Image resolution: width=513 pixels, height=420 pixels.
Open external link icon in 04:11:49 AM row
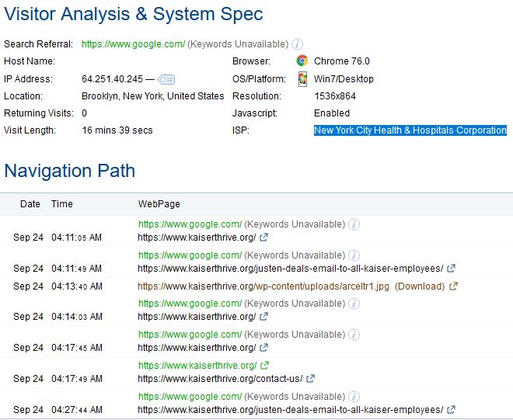pyautogui.click(x=451, y=269)
